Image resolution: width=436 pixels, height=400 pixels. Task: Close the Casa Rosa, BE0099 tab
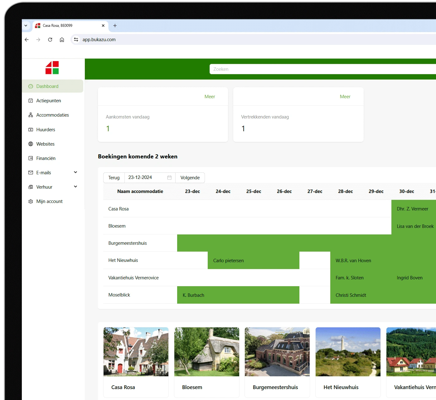103,26
